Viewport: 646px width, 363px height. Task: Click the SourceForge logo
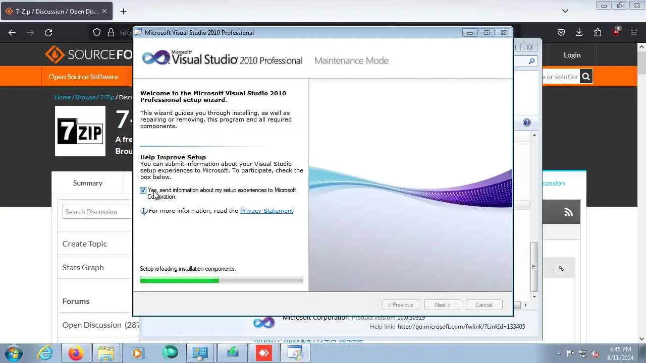point(88,54)
